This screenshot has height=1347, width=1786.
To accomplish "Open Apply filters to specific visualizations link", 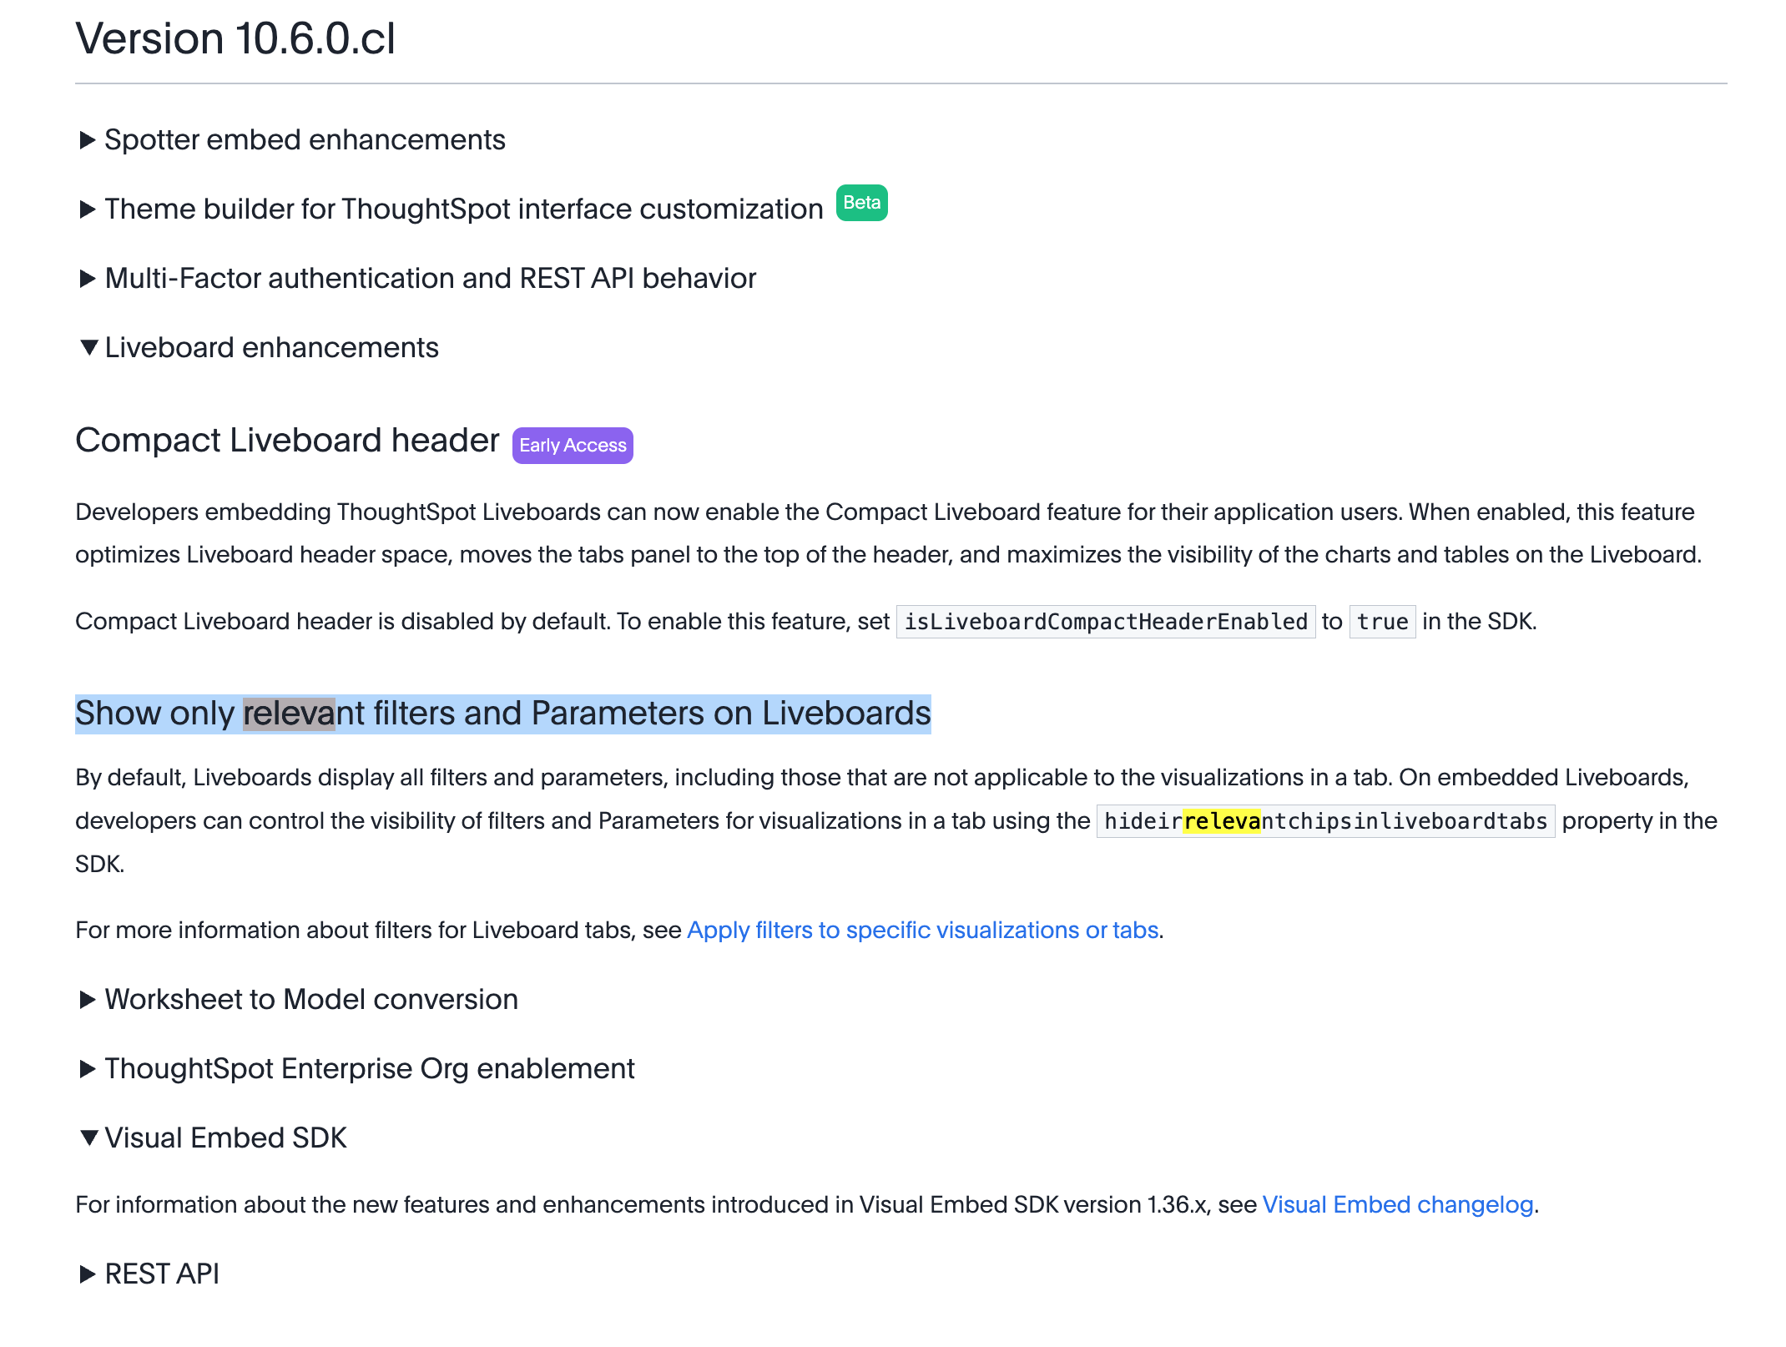I will (922, 931).
